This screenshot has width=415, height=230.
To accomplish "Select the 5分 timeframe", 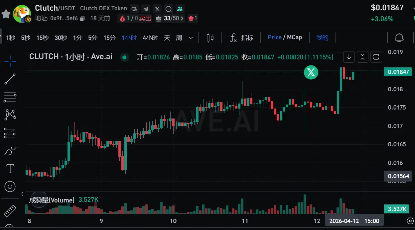I will 93,38.
